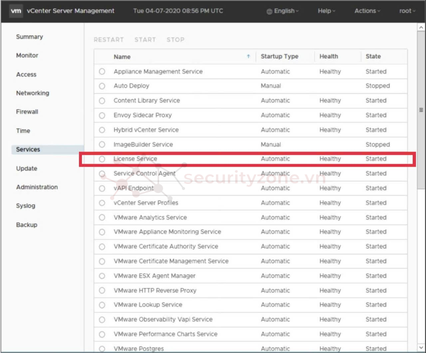
Task: Open Networking in the sidebar
Action: (x=32, y=93)
